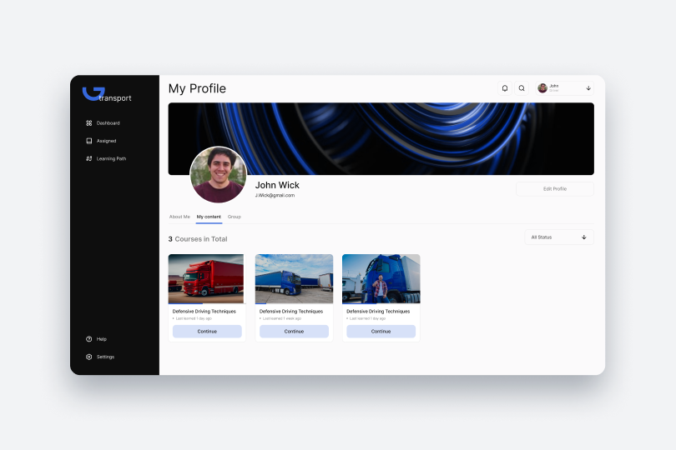Click the Dashboard icon in the sidebar

coord(88,123)
